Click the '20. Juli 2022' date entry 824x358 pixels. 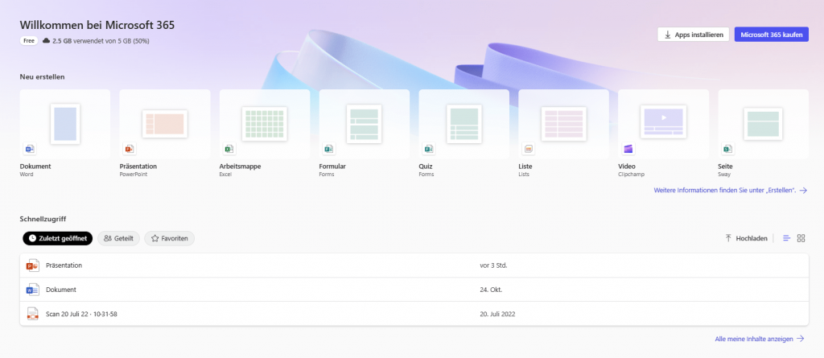pyautogui.click(x=497, y=314)
